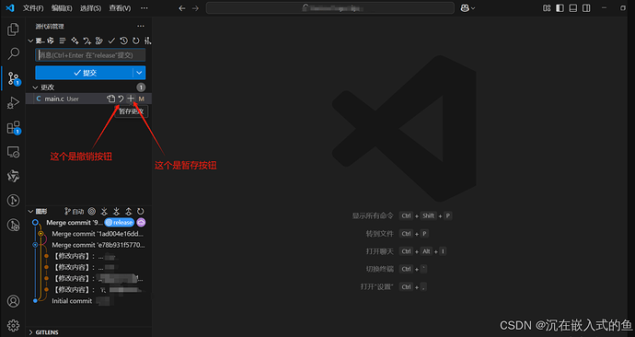Image resolution: width=635 pixels, height=337 pixels.
Task: Discard changes on main.c with undo arrow
Action: [121, 99]
